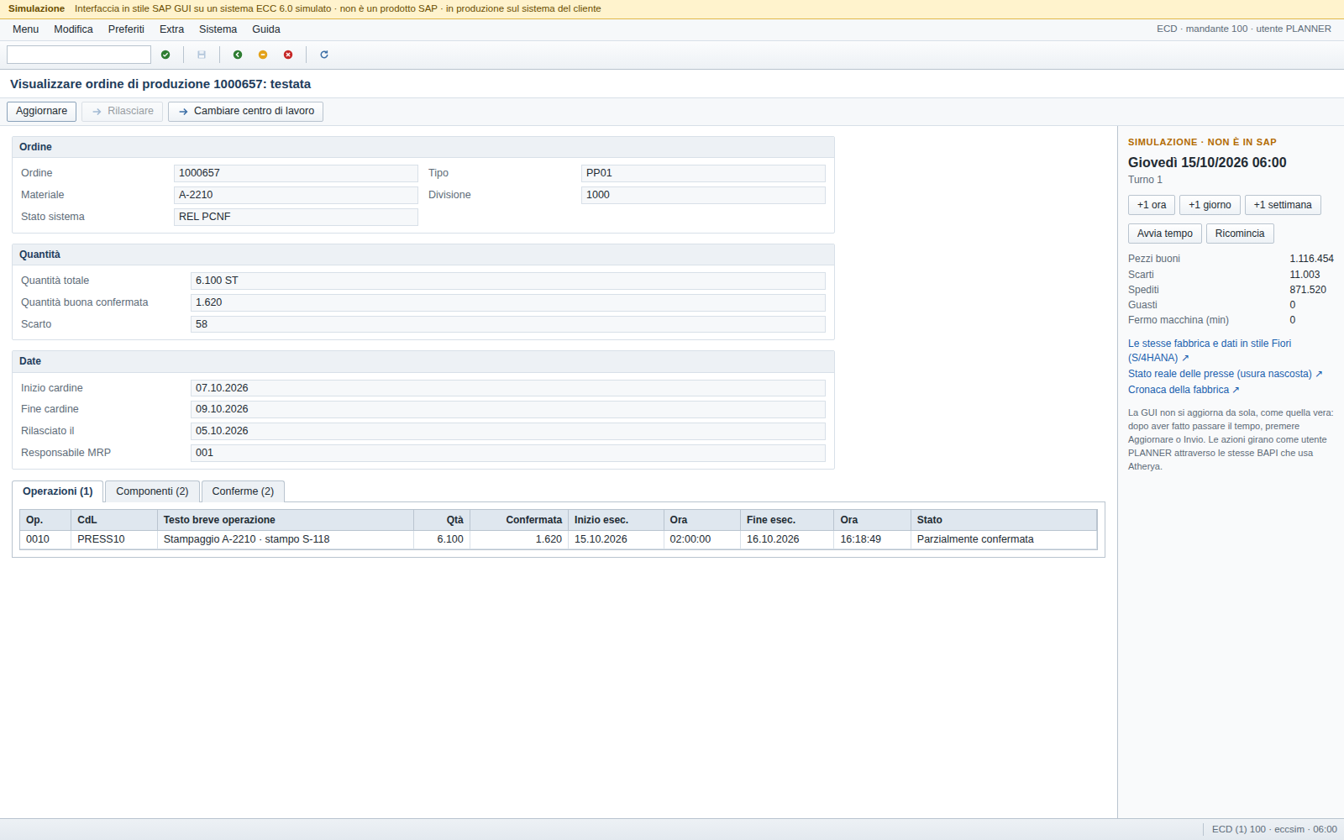The image size is (1344, 840).
Task: Open the Extra menu
Action: point(171,29)
